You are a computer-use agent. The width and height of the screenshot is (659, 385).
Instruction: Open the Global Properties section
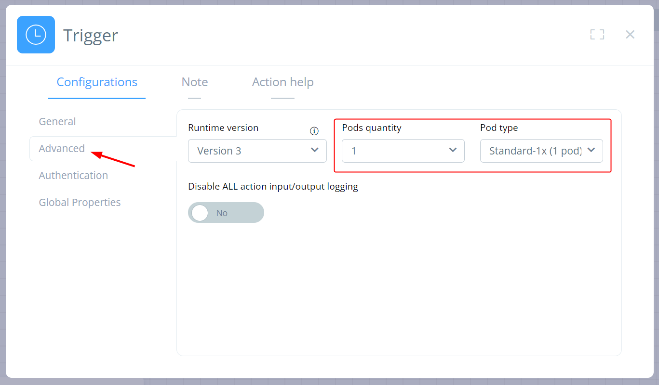[x=80, y=203]
